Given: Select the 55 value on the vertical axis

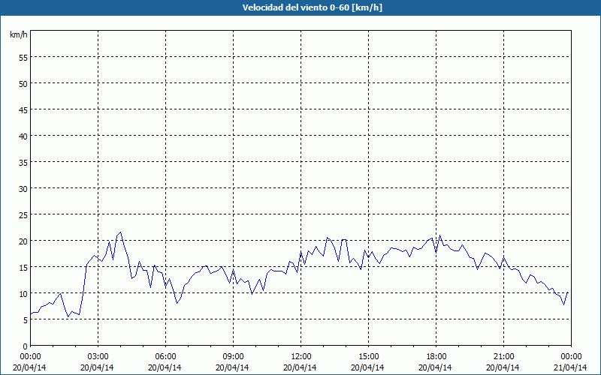Looking at the screenshot, I should (23, 58).
